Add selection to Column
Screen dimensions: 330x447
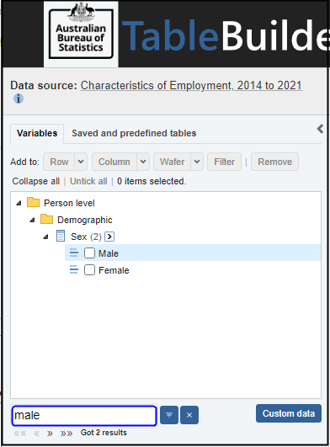click(114, 162)
